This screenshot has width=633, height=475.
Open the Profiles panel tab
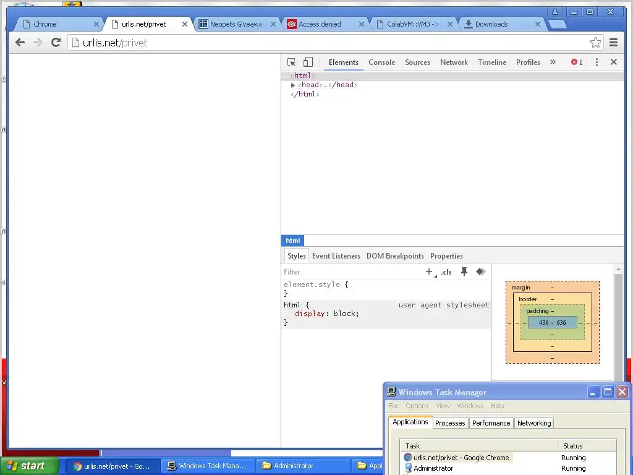coord(528,62)
